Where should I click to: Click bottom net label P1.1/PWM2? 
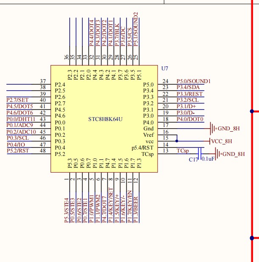pos(98,209)
